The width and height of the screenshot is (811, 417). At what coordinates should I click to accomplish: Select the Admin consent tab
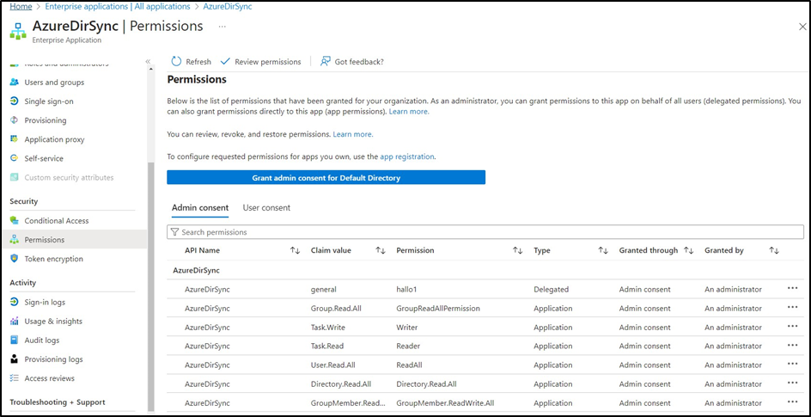[200, 208]
